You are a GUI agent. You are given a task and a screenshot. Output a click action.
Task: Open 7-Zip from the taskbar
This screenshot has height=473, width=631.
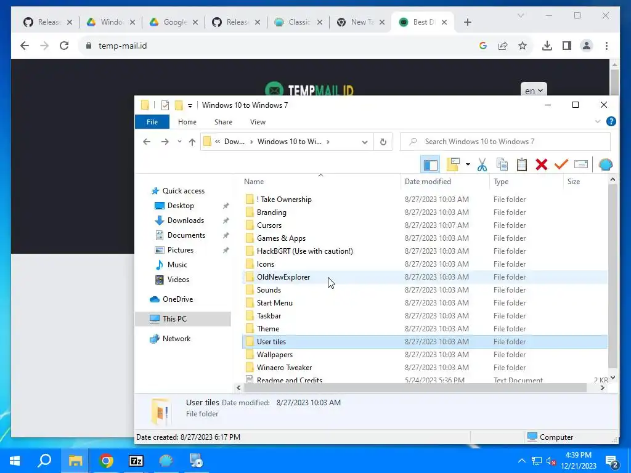[x=136, y=461]
